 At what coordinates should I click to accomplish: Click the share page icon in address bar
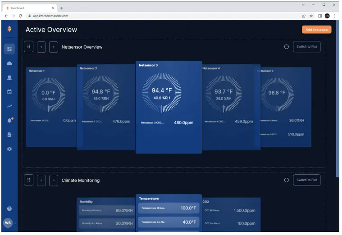point(304,16)
